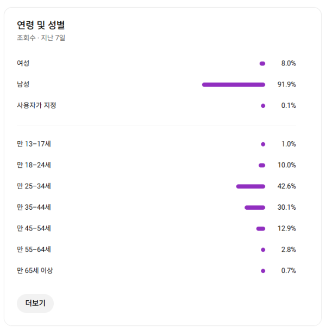Click the 91.9% value for 남성
Screen dimensions: 326x334
point(286,84)
